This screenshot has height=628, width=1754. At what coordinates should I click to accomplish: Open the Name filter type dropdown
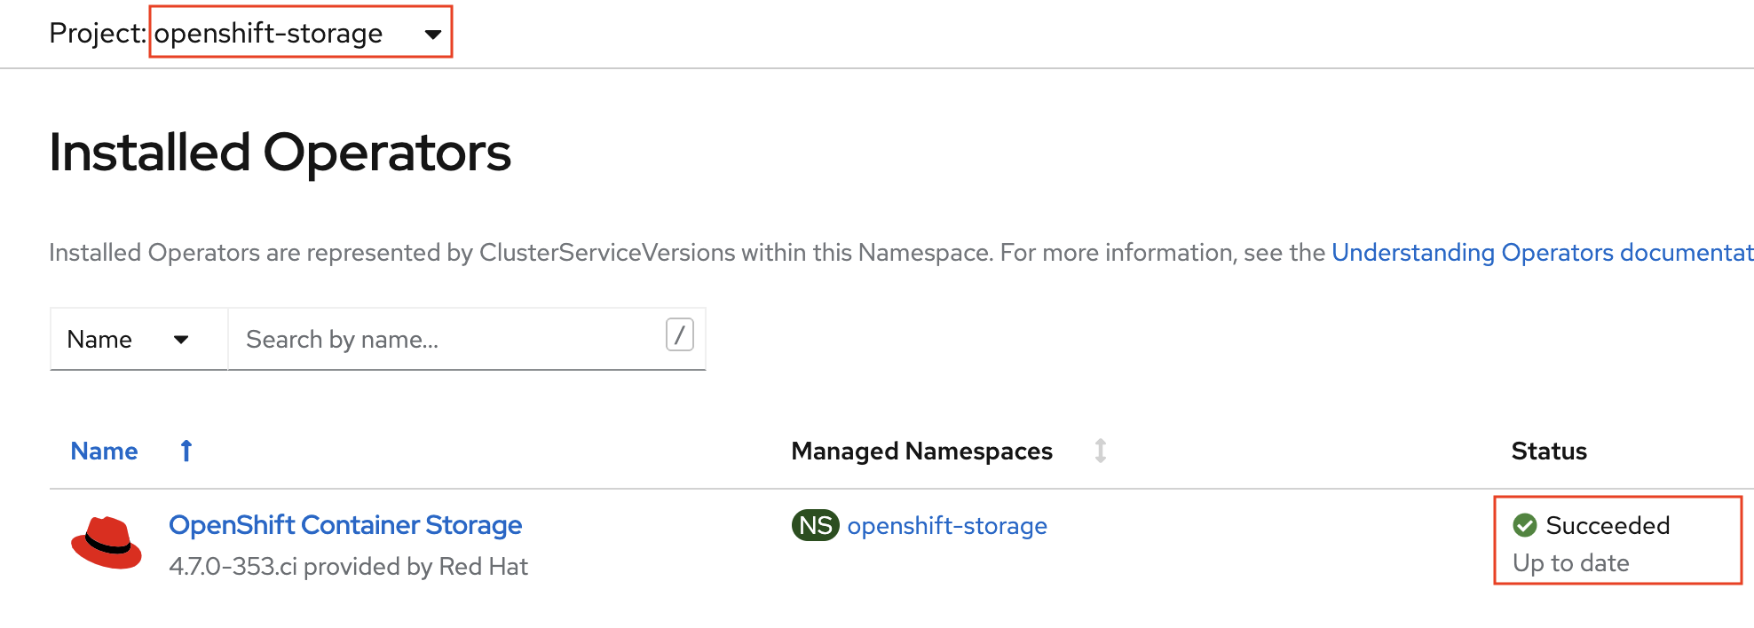click(138, 339)
